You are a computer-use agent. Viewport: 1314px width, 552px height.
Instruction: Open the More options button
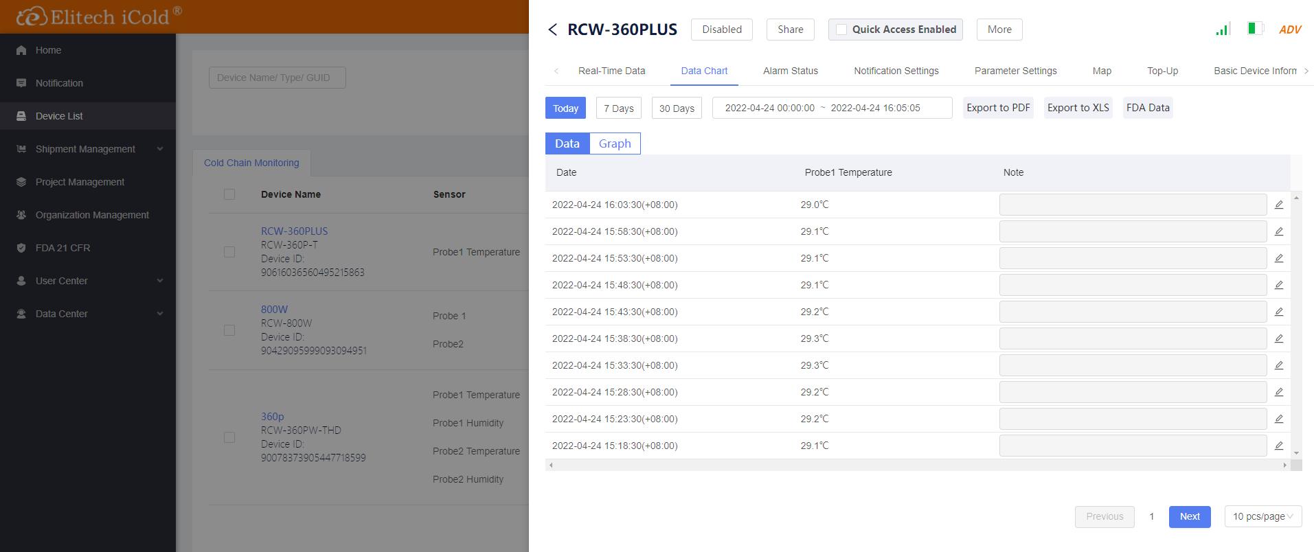pos(999,30)
